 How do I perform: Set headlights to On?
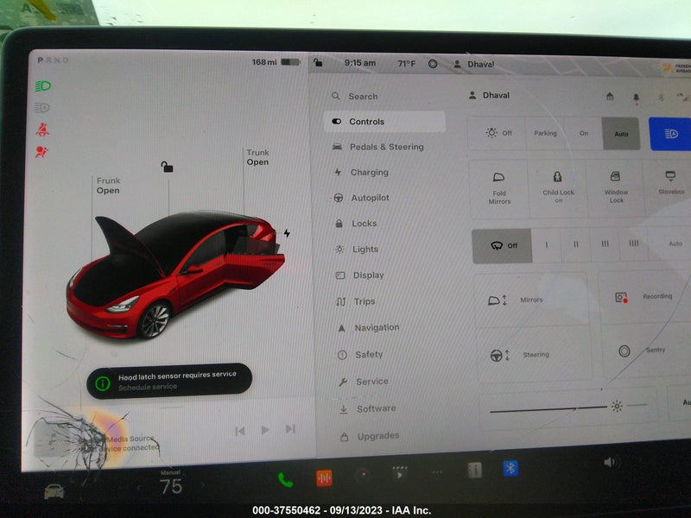584,133
